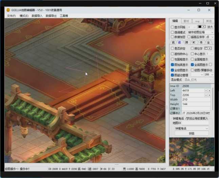
Task: Maximize the GGELUA editor window
Action: tap(199, 10)
